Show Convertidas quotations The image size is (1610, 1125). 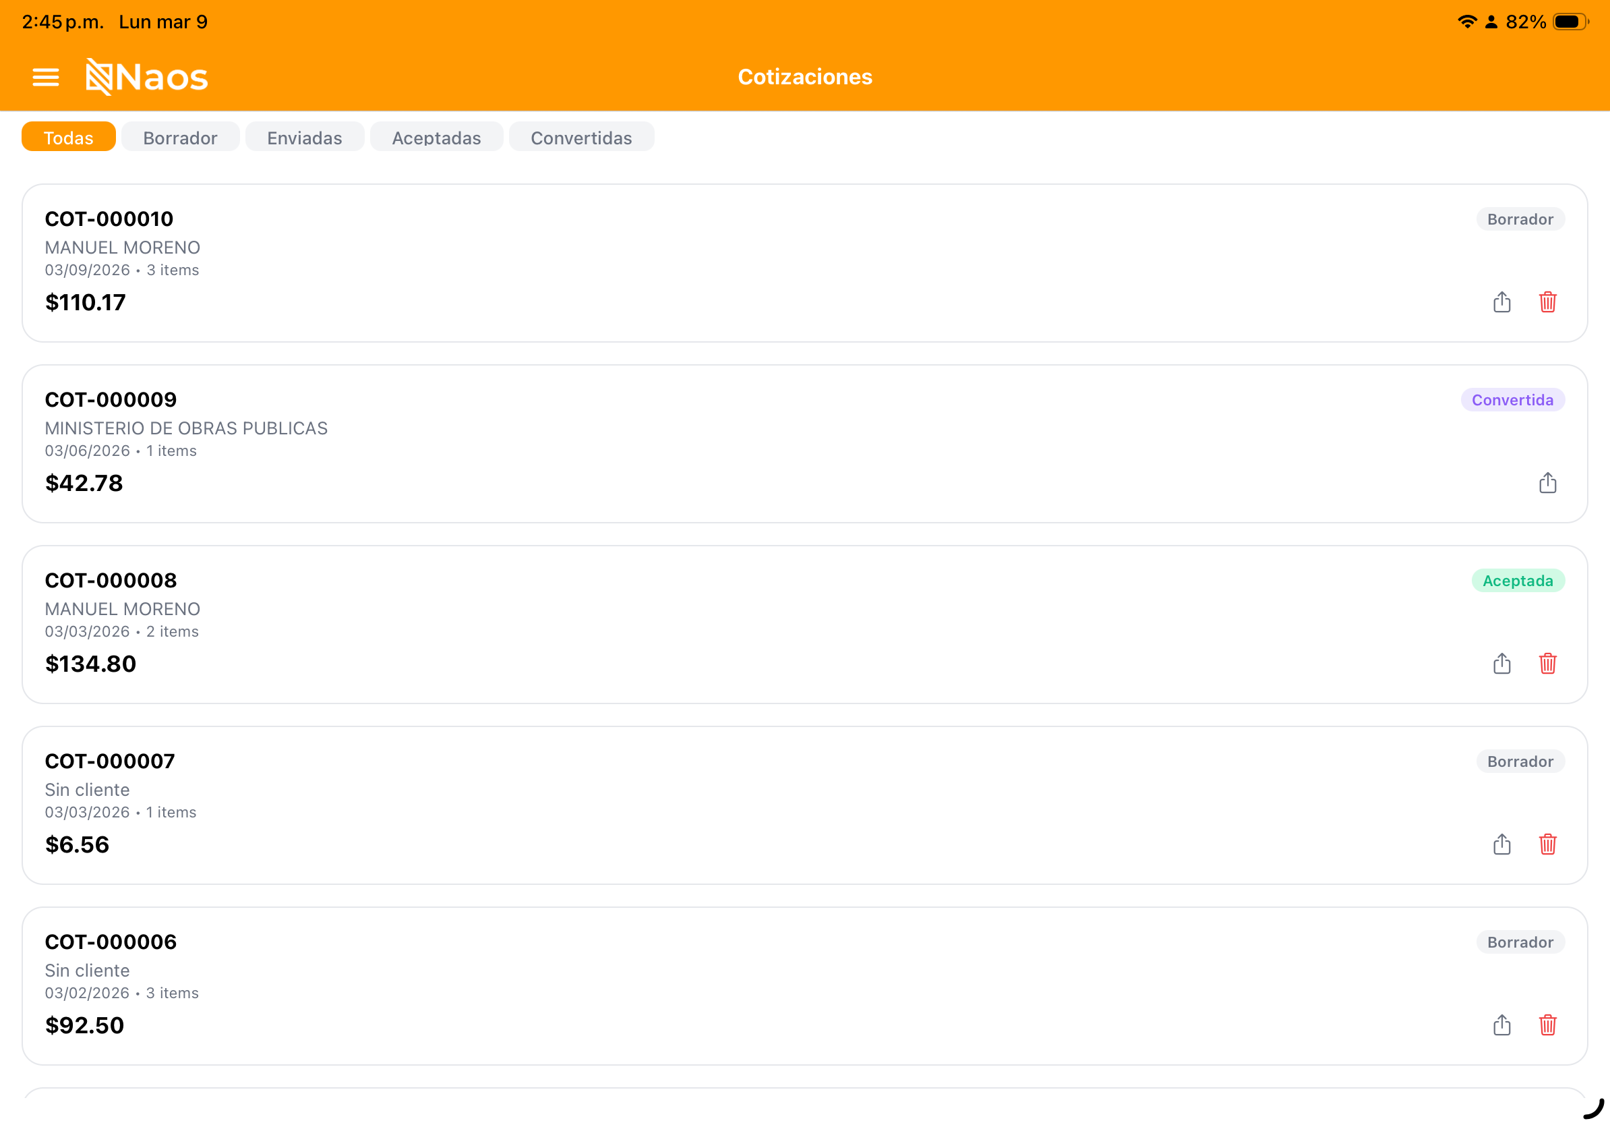point(581,138)
